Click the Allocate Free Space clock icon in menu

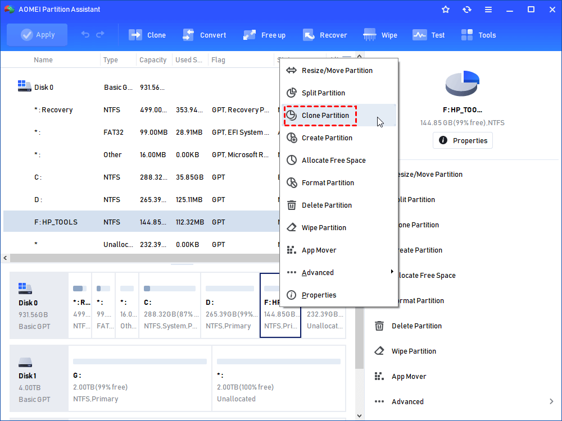[x=291, y=160]
